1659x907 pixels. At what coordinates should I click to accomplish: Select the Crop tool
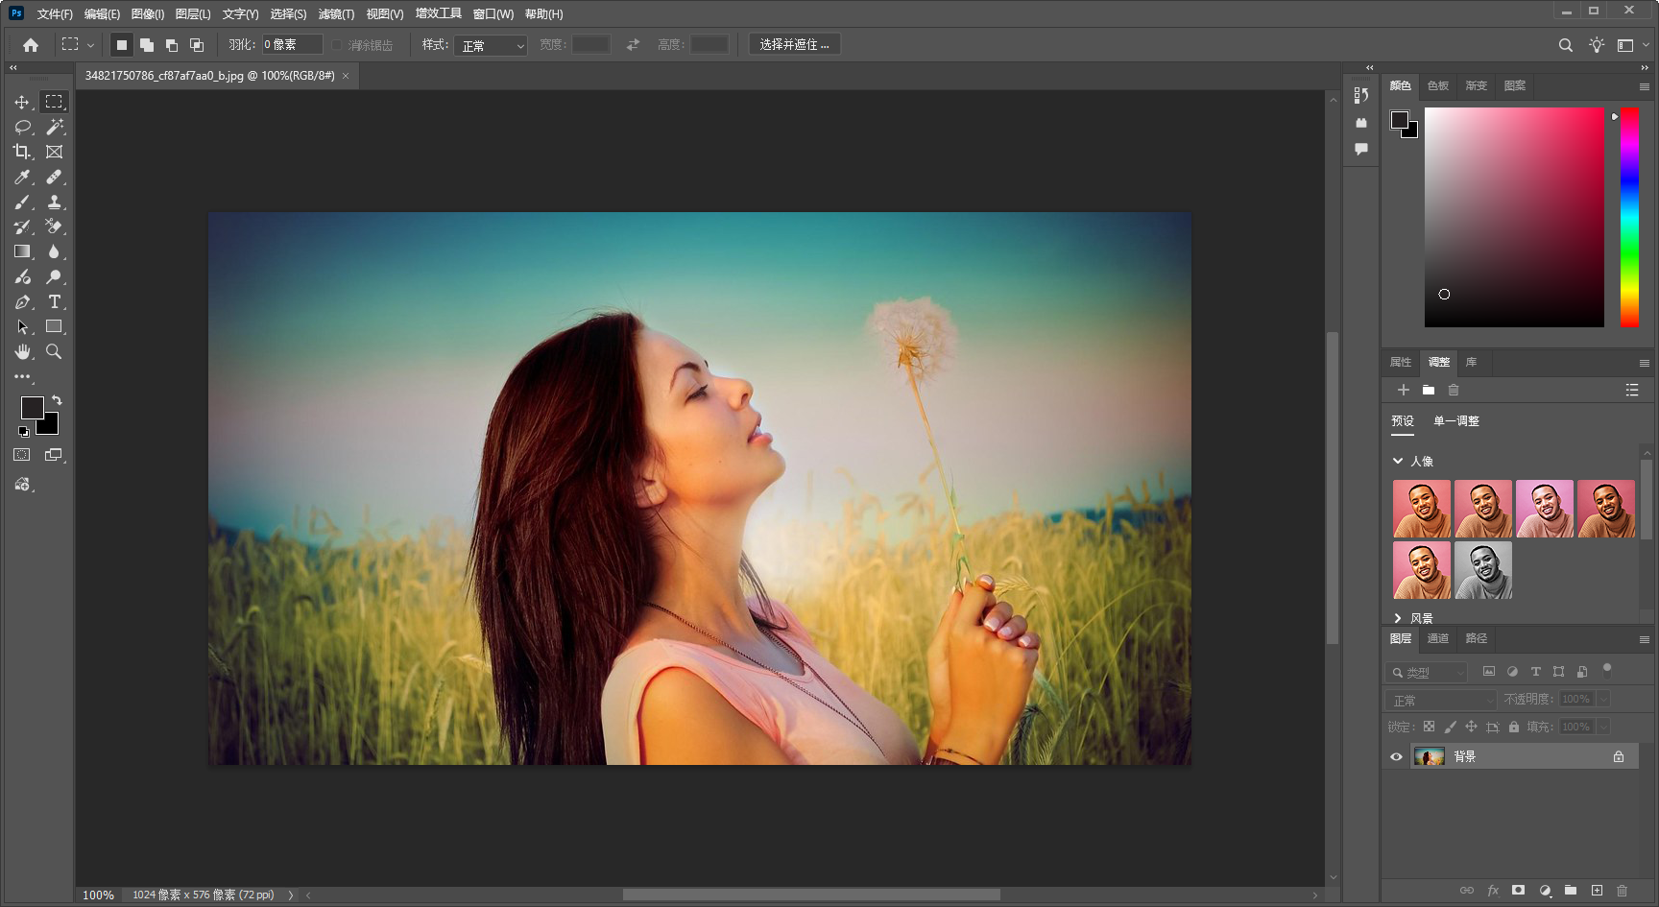click(21, 152)
